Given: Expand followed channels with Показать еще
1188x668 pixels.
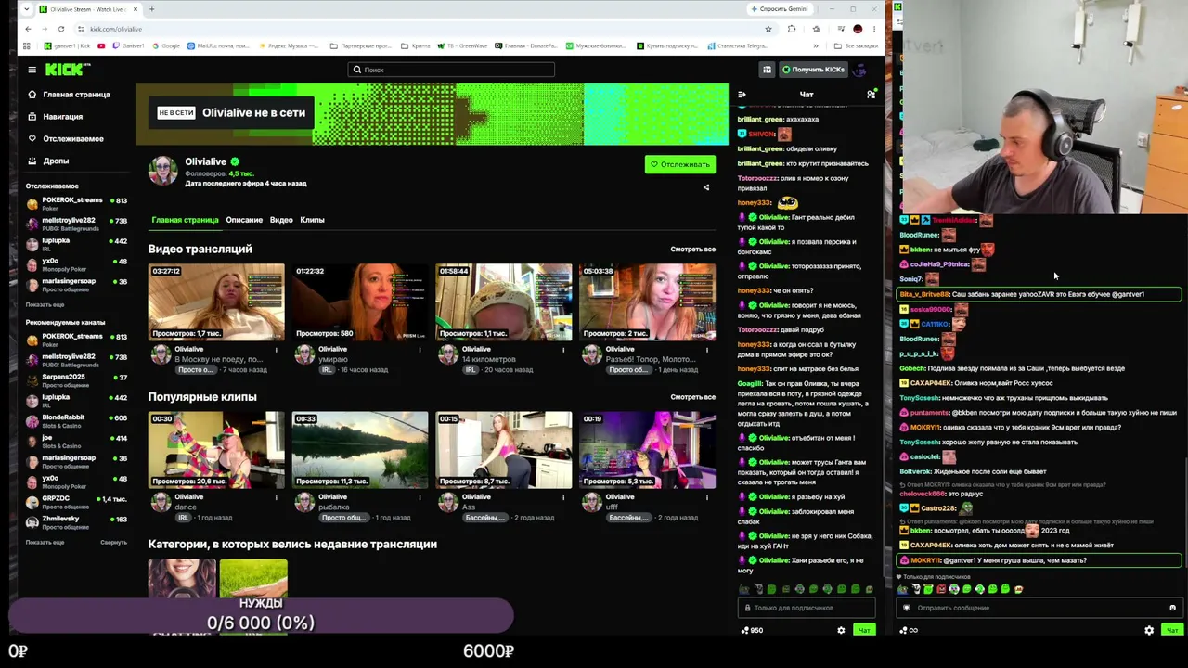Looking at the screenshot, I should coord(45,304).
